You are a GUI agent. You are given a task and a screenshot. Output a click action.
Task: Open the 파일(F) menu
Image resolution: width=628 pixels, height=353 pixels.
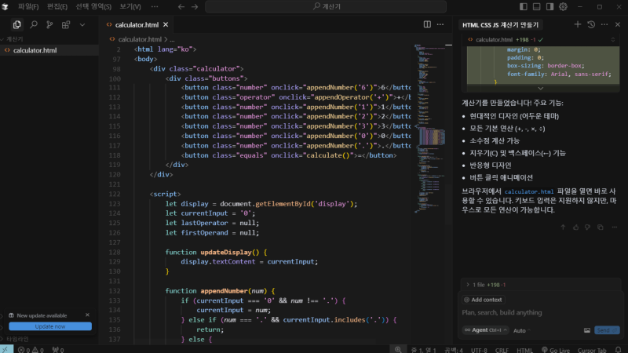pos(28,7)
